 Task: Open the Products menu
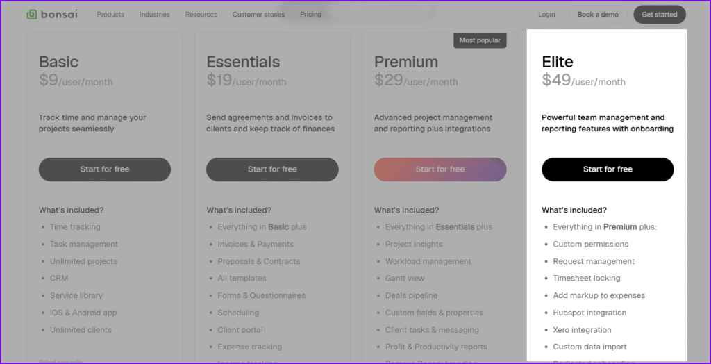(x=110, y=15)
